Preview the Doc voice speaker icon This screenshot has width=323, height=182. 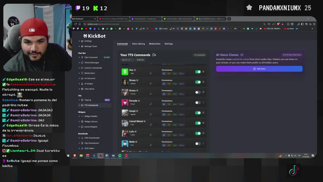point(135,70)
